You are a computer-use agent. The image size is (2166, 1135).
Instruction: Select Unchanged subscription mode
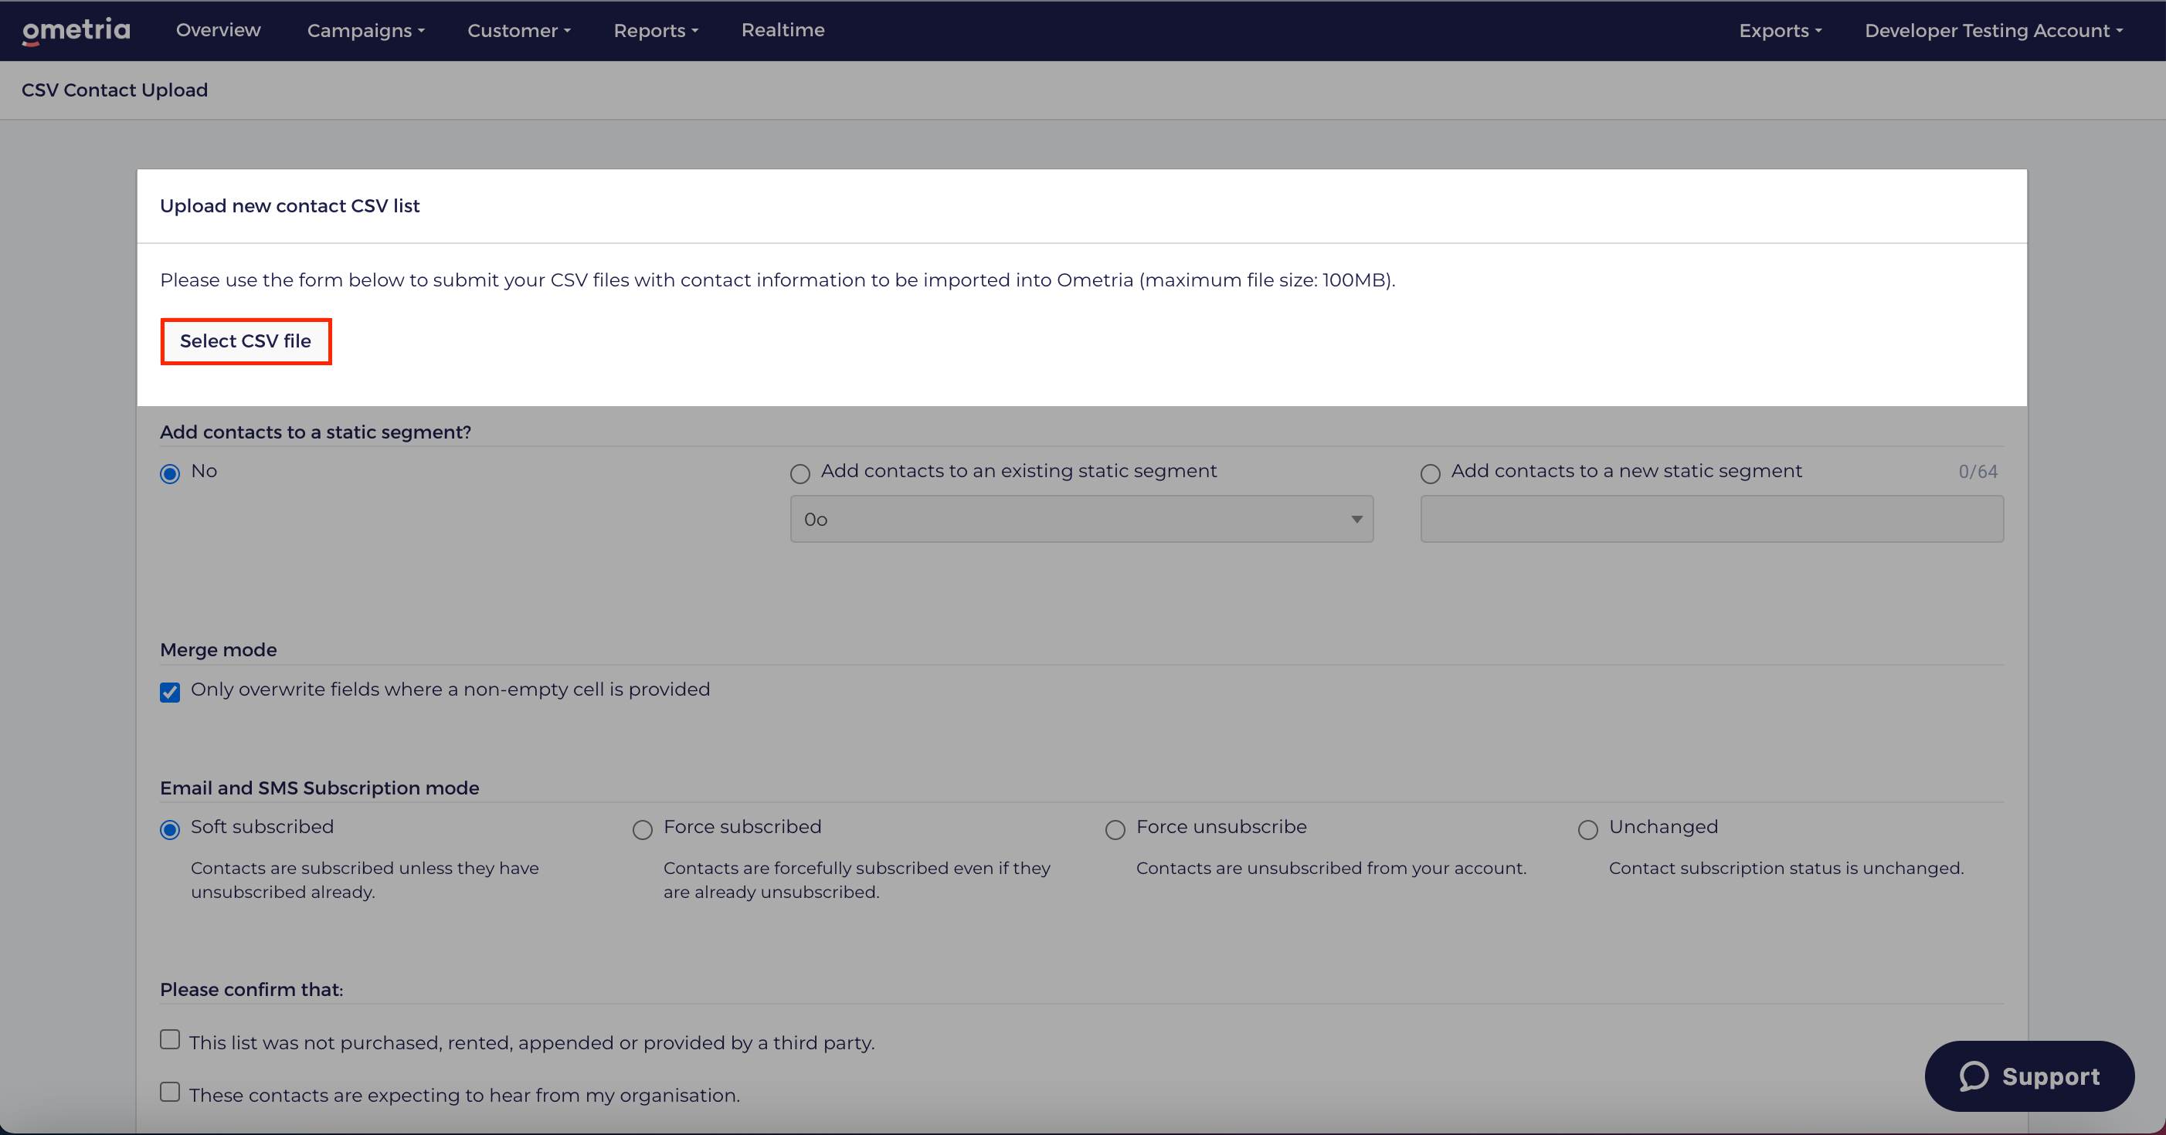[x=1587, y=830]
